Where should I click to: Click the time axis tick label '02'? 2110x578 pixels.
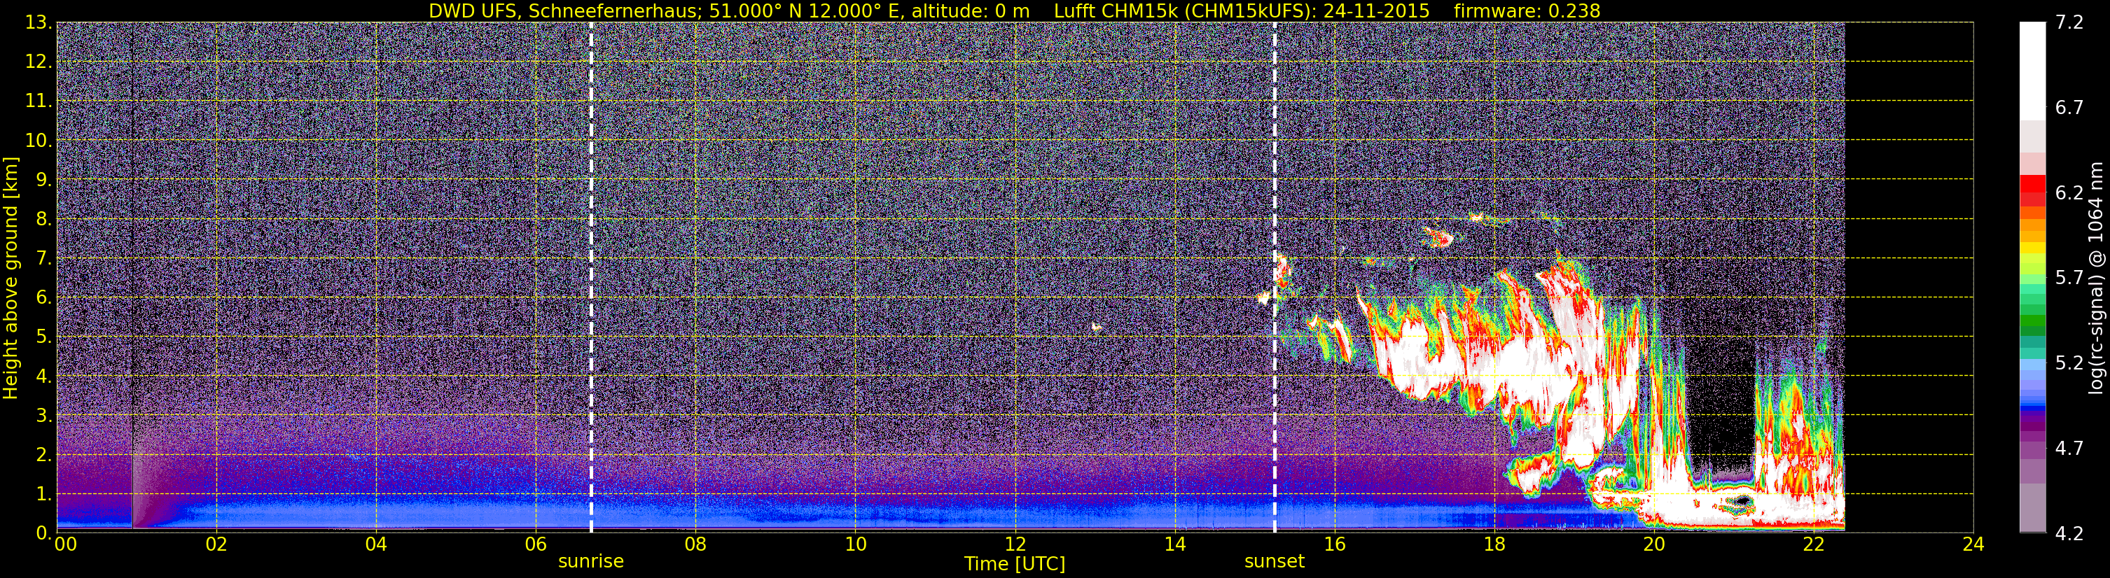pos(216,545)
